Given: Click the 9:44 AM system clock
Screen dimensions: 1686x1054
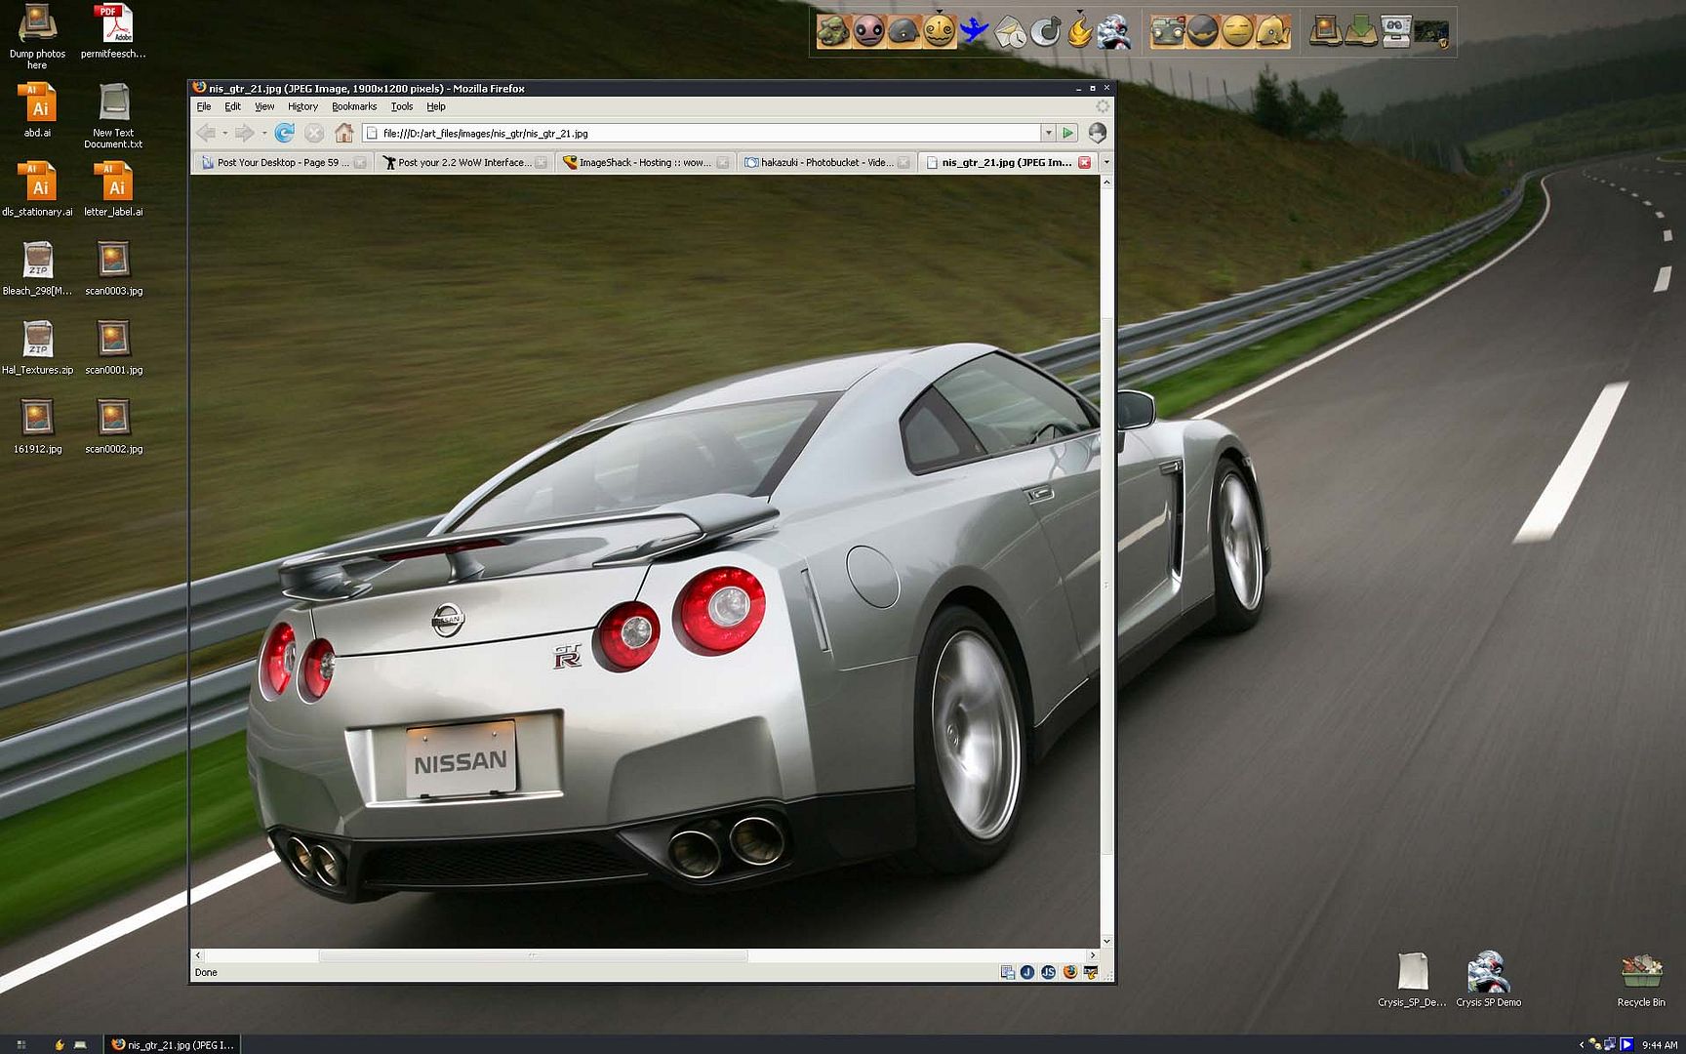Looking at the screenshot, I should tap(1660, 1045).
